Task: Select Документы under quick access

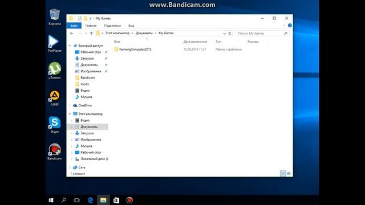Action: tap(89, 65)
